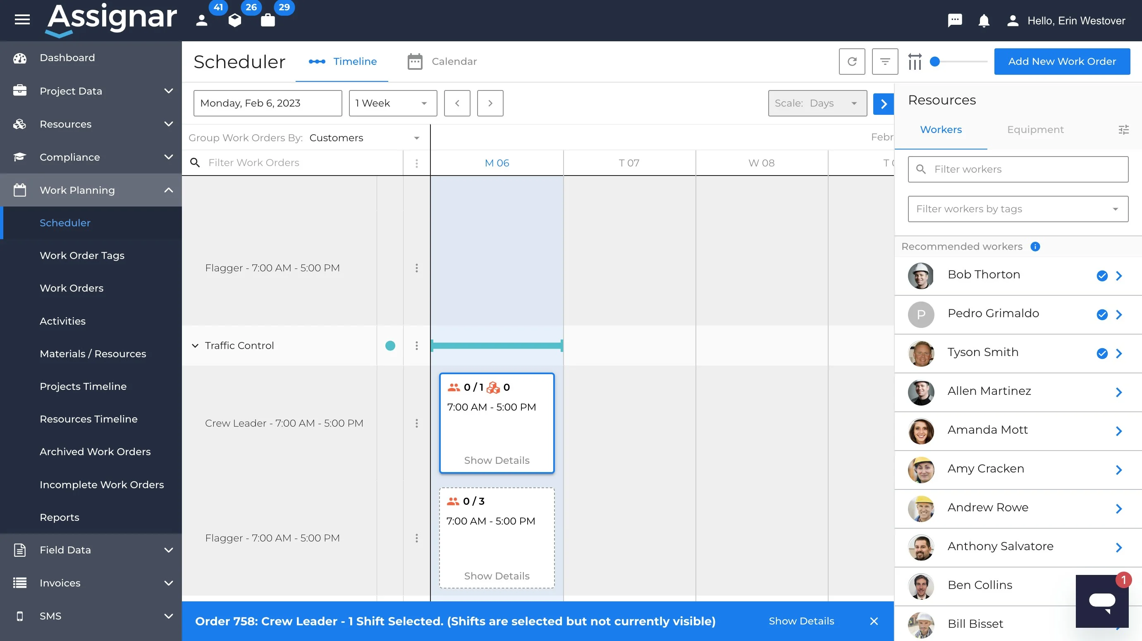Adjust the timeline zoom slider handle

pyautogui.click(x=934, y=62)
